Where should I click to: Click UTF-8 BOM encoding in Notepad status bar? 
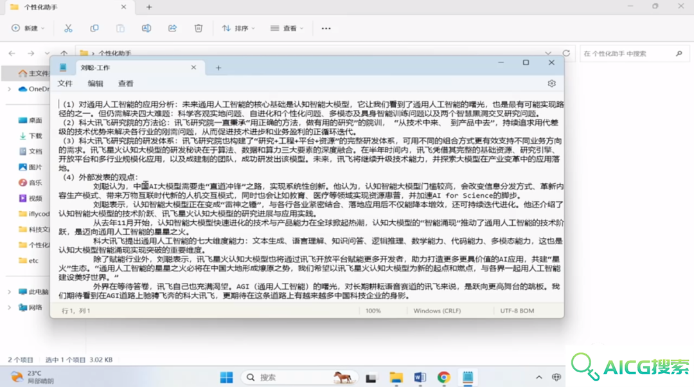517,311
